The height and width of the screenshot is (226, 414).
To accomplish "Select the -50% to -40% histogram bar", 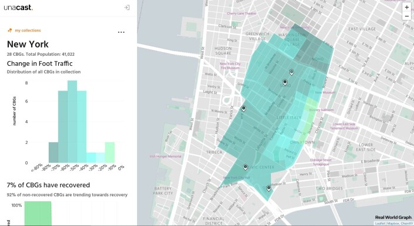I will tap(82, 127).
